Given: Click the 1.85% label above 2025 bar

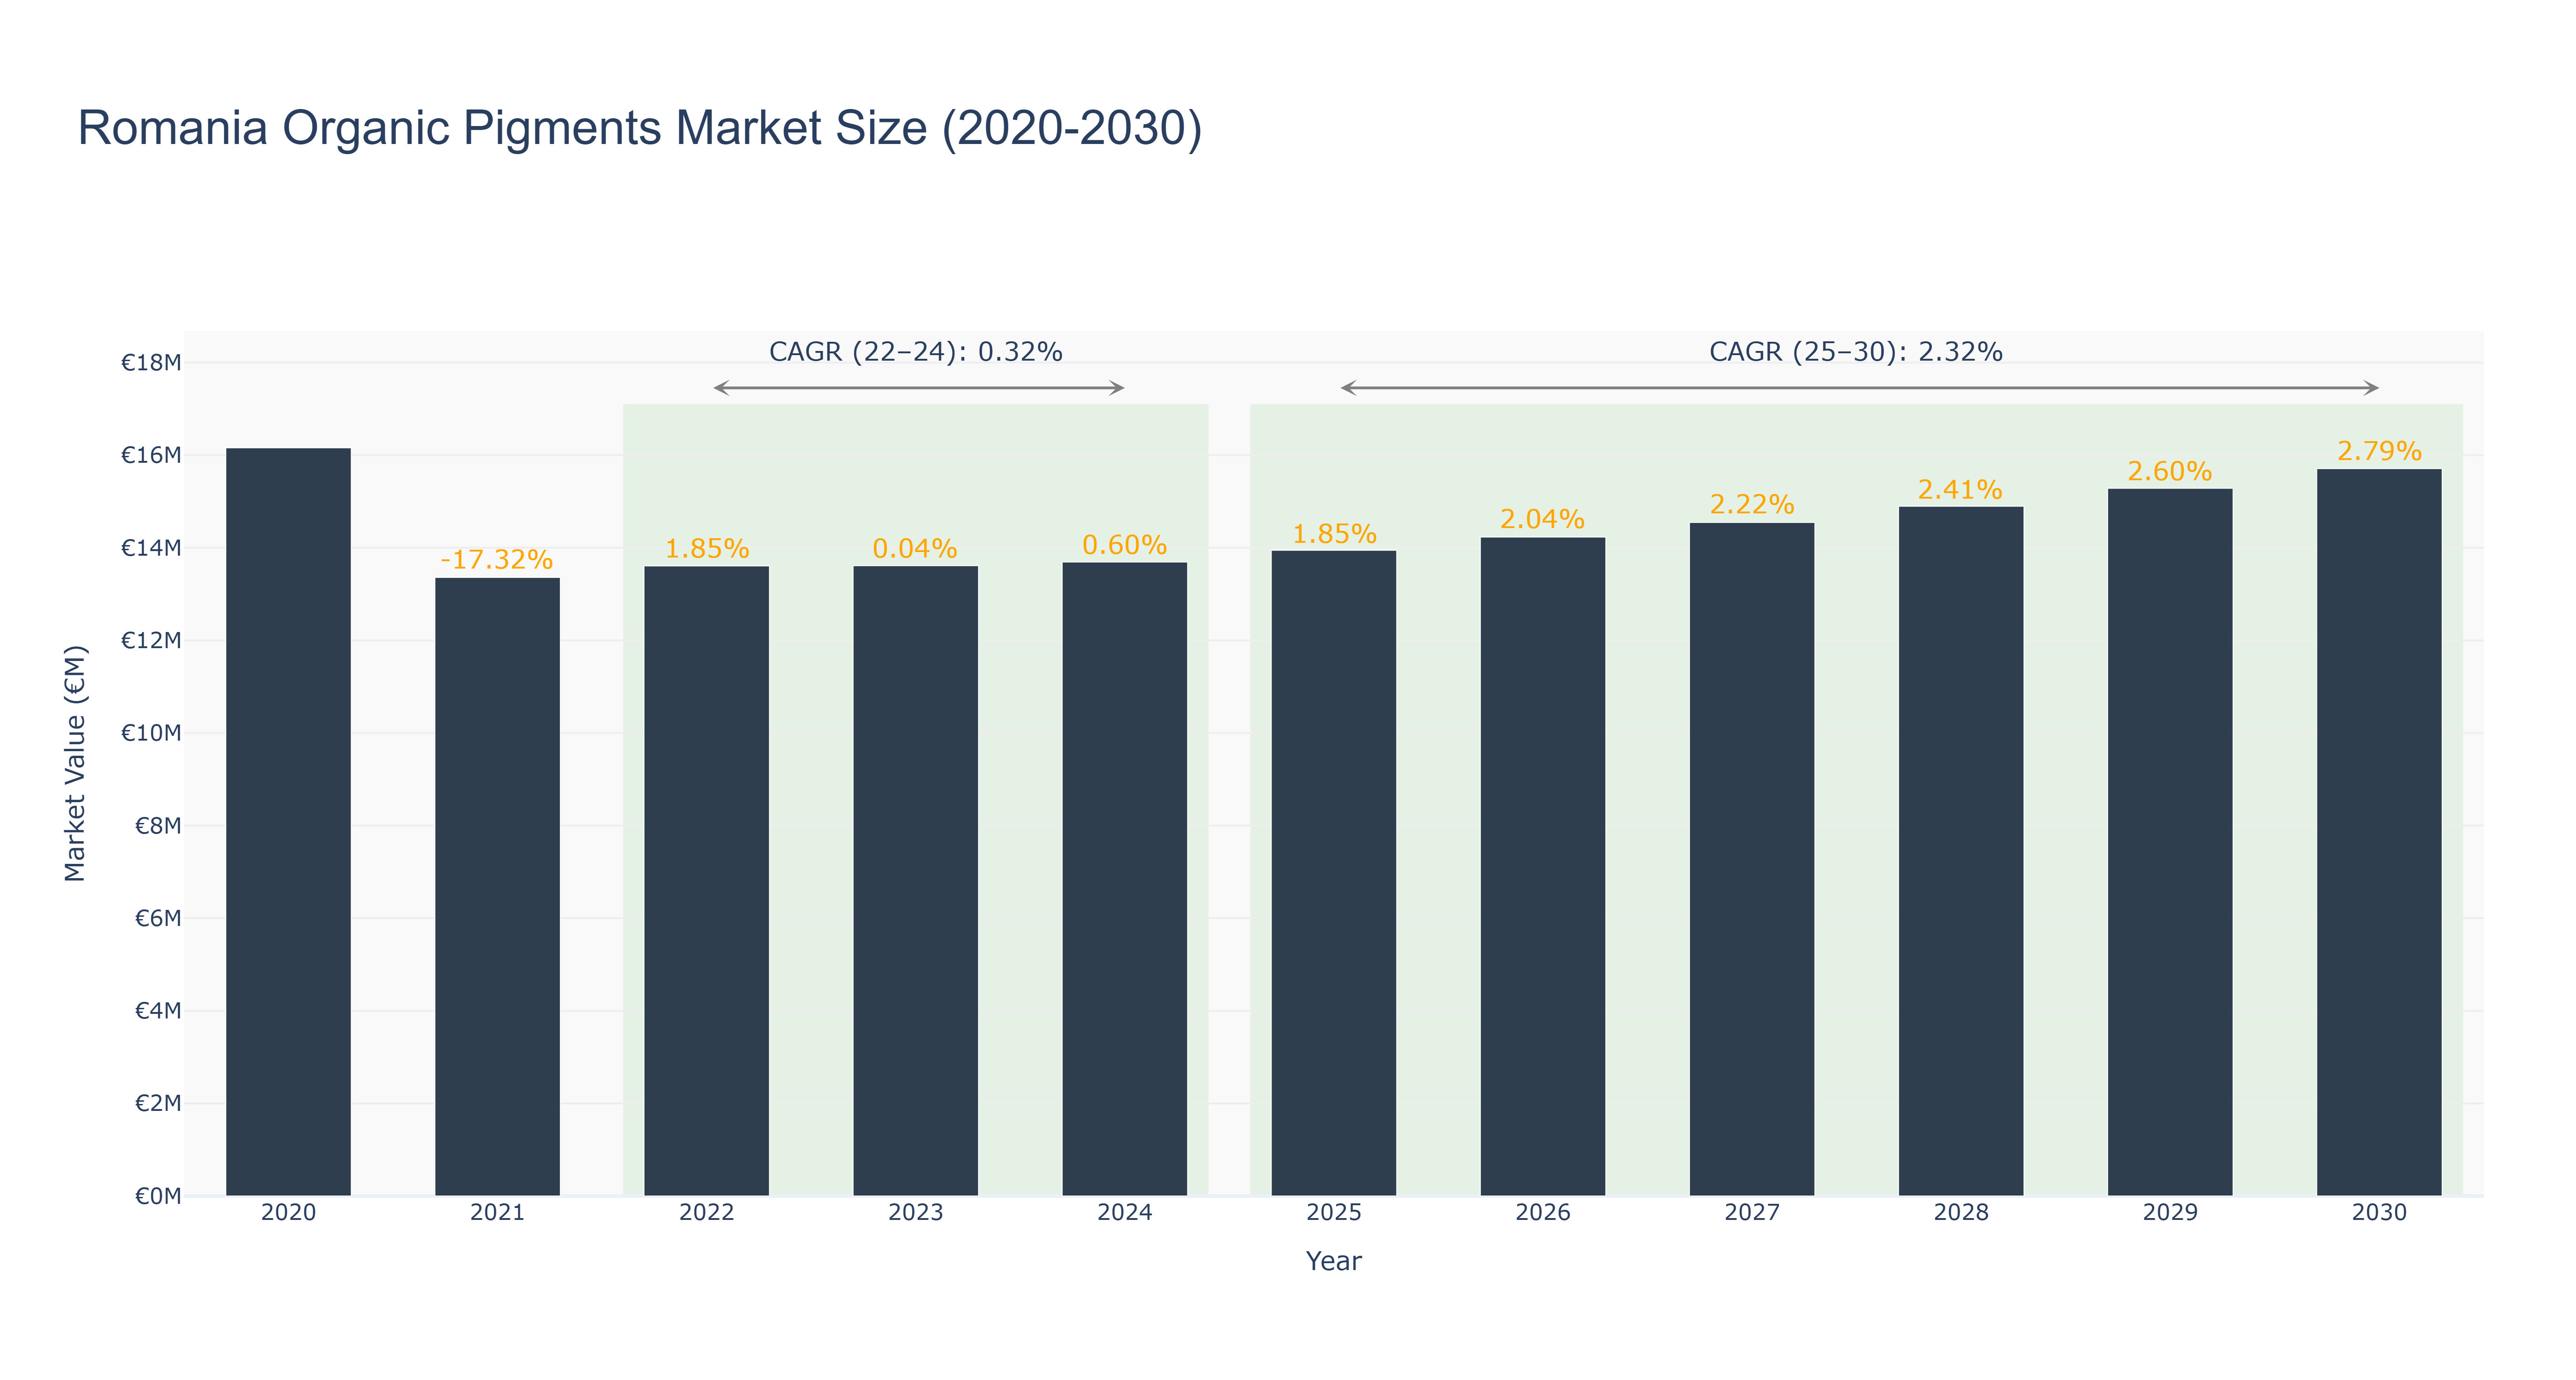Looking at the screenshot, I should 1334,534.
